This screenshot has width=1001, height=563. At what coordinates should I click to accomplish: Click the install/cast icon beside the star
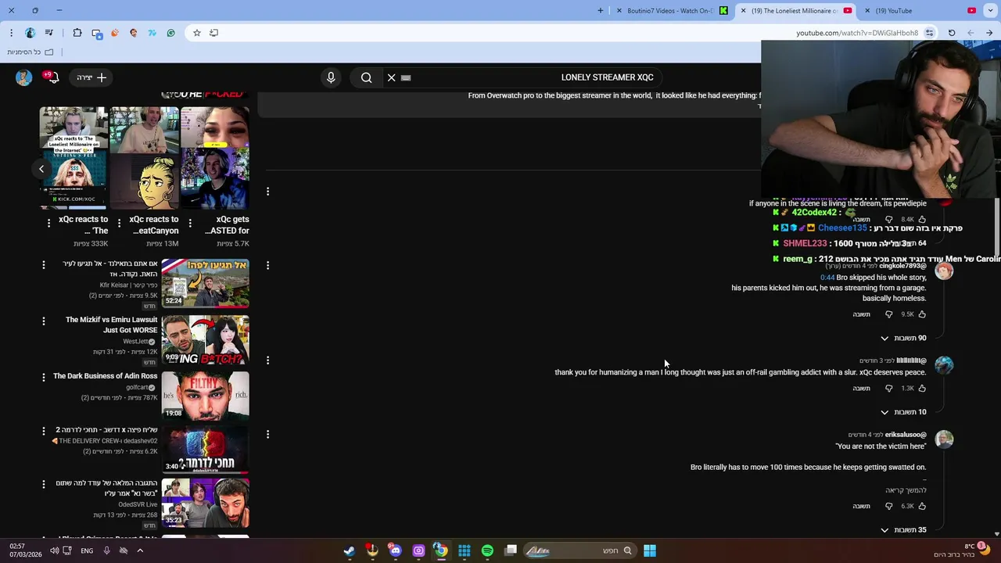[213, 33]
